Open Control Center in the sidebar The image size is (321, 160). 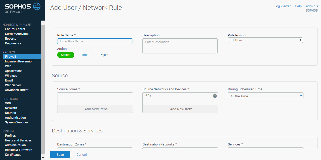tap(15, 29)
